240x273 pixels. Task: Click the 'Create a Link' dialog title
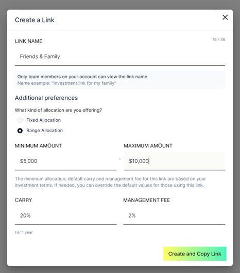pyautogui.click(x=35, y=20)
